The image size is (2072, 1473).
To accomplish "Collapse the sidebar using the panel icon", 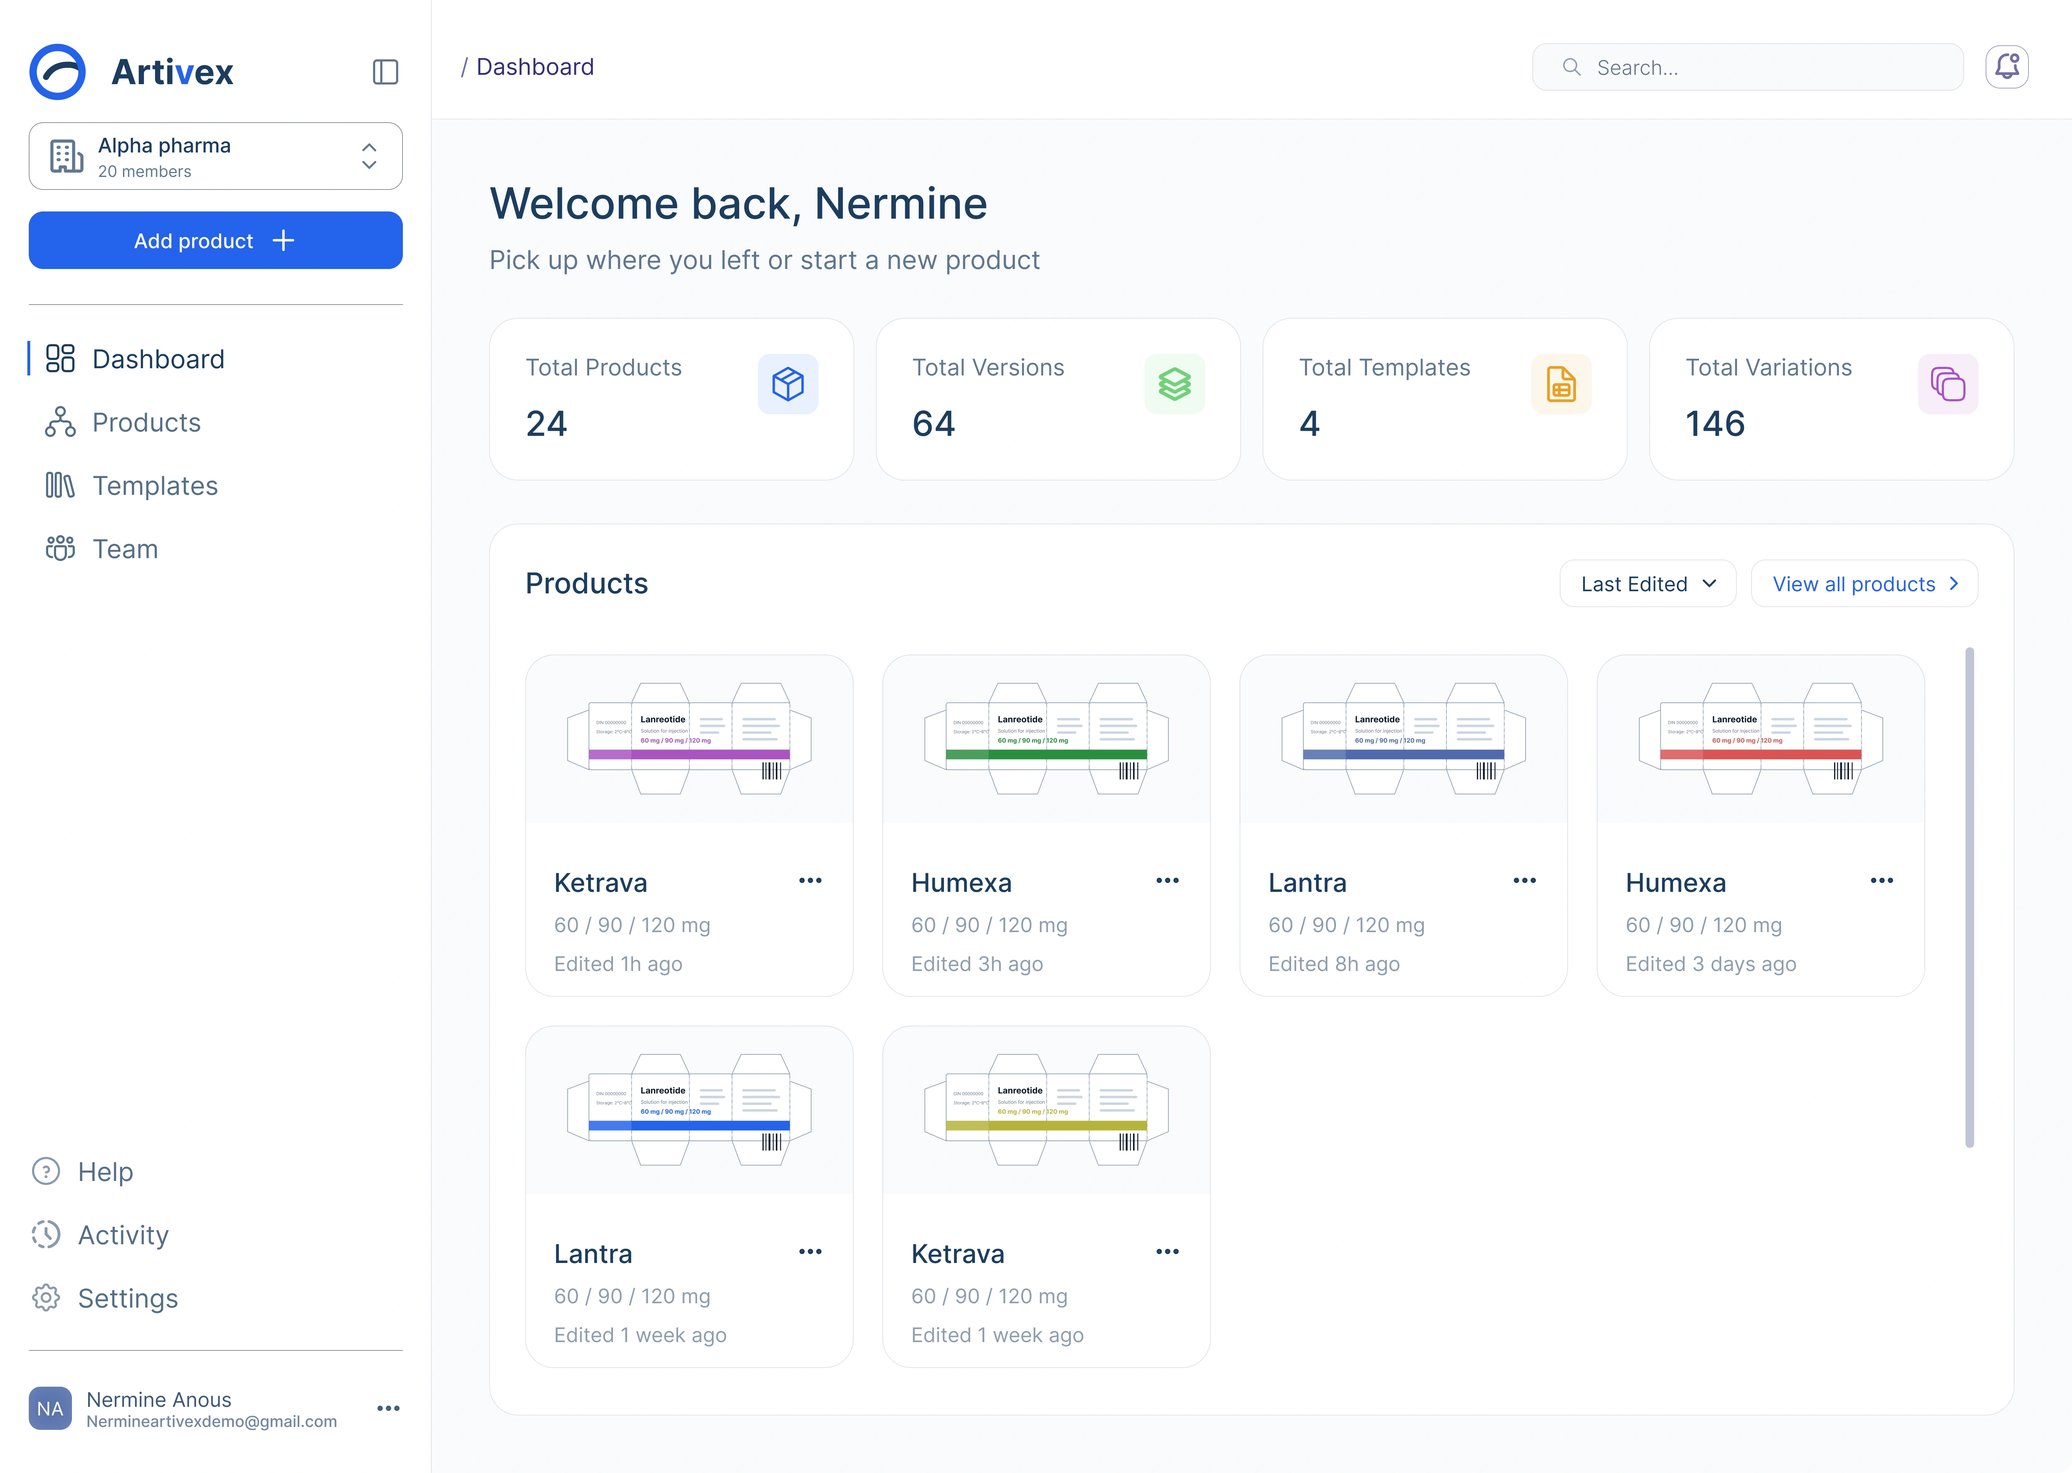I will 386,72.
